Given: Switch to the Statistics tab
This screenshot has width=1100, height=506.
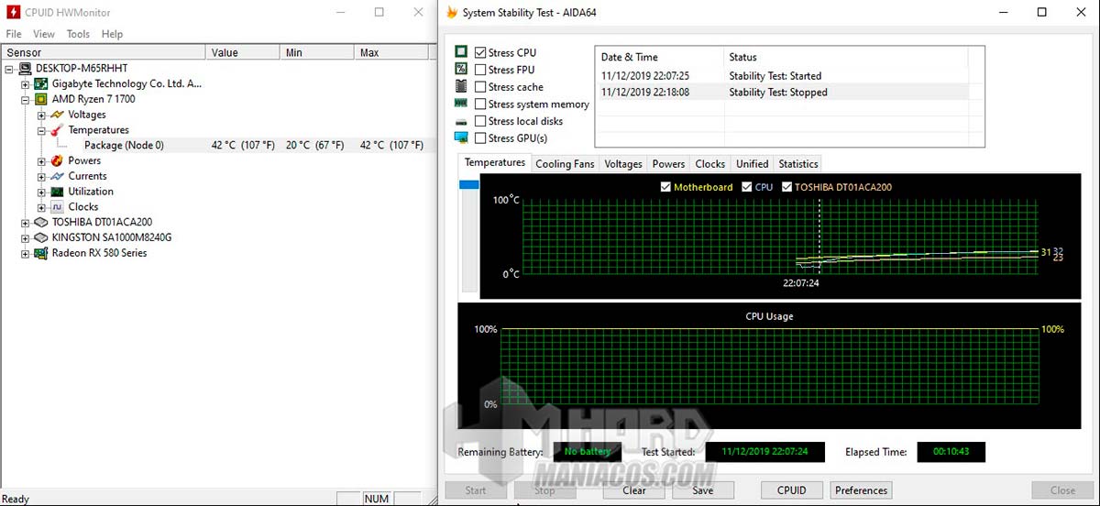Looking at the screenshot, I should [x=797, y=164].
